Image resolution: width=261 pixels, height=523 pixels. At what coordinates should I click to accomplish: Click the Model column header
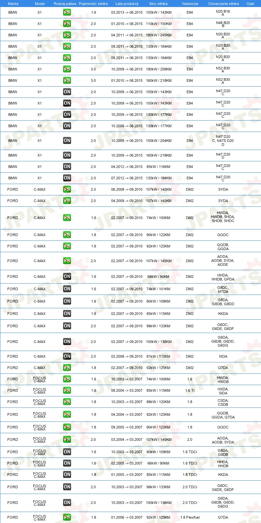pos(40,3)
